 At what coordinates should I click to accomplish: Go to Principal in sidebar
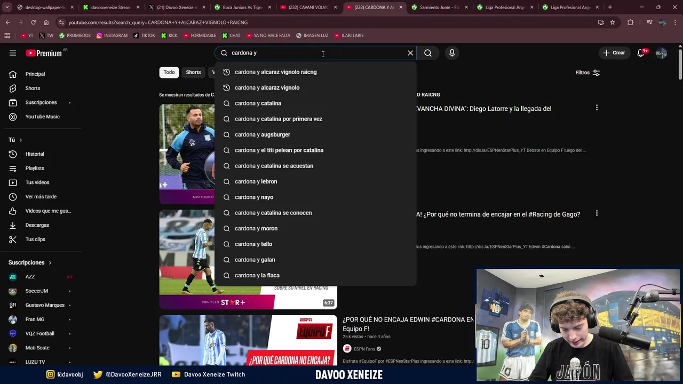[35, 74]
